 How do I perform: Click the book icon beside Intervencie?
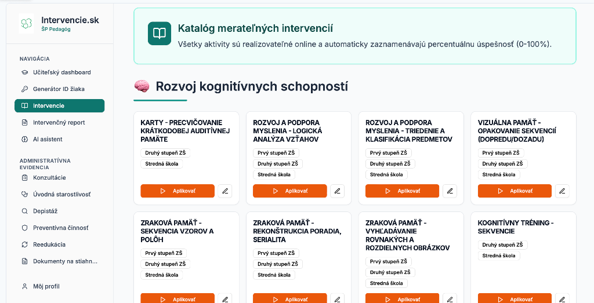(24, 105)
